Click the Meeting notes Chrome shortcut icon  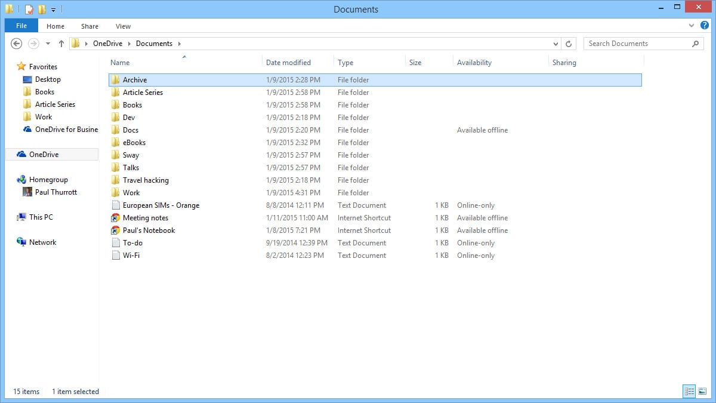click(x=116, y=218)
